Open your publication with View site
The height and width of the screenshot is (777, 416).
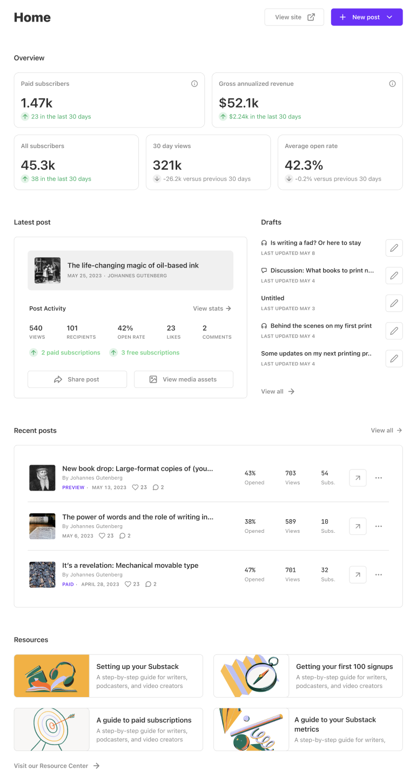click(x=294, y=17)
